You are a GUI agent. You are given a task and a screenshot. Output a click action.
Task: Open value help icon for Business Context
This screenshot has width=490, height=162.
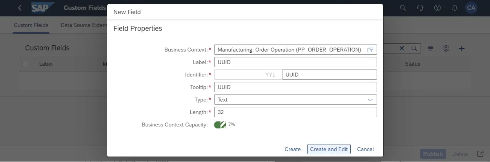pos(370,50)
